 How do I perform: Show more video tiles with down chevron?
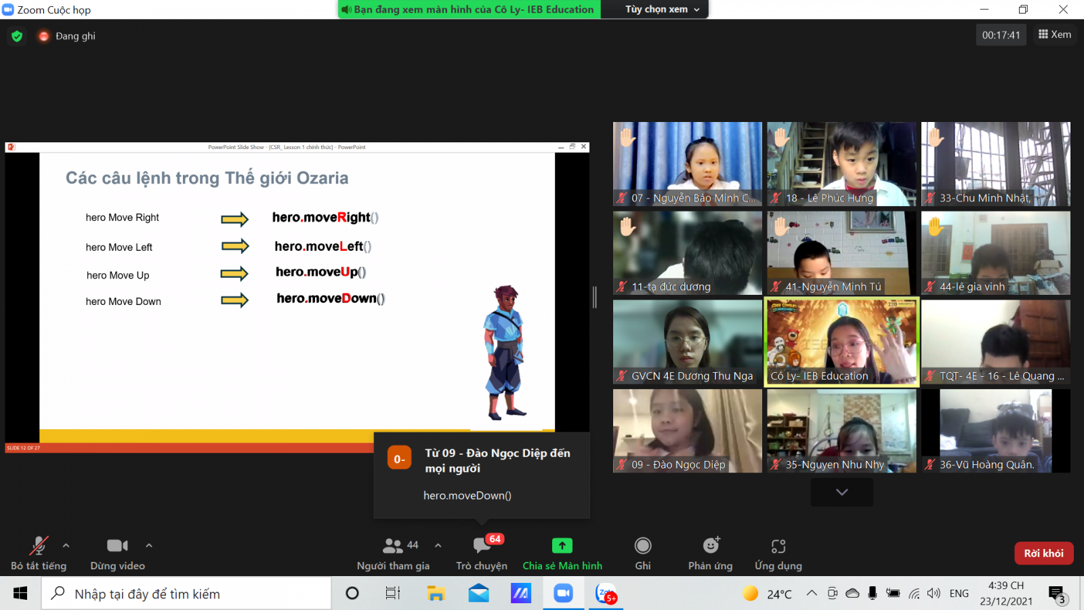coord(841,492)
